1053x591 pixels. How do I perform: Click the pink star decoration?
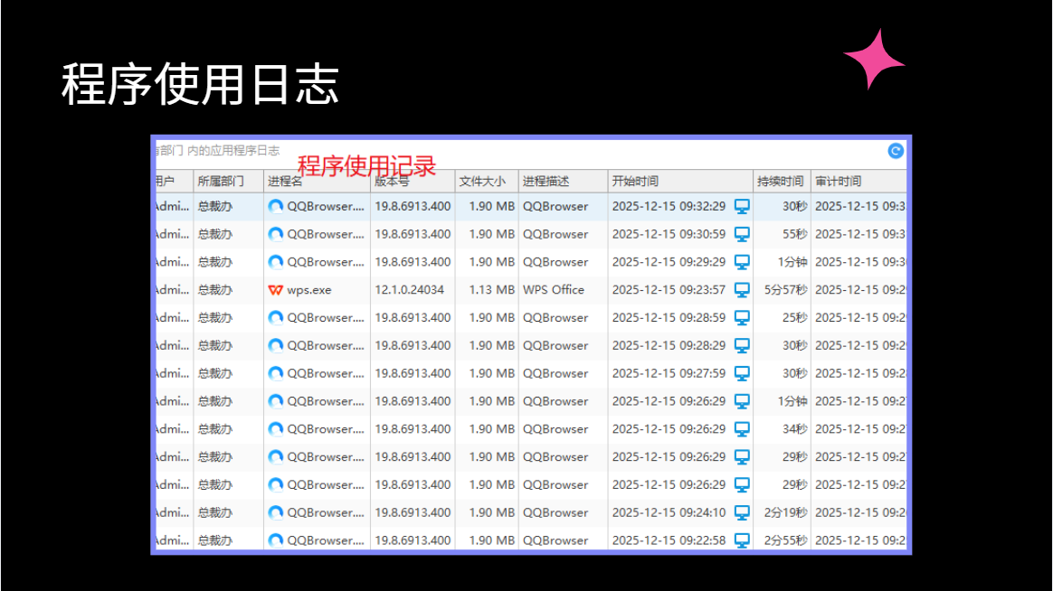pos(875,61)
